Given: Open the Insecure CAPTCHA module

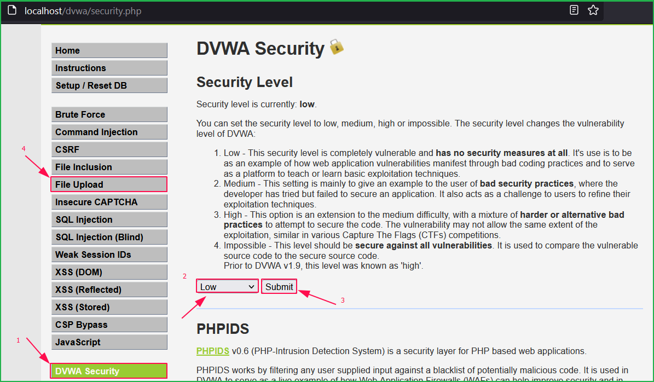Looking at the screenshot, I should tap(109, 201).
